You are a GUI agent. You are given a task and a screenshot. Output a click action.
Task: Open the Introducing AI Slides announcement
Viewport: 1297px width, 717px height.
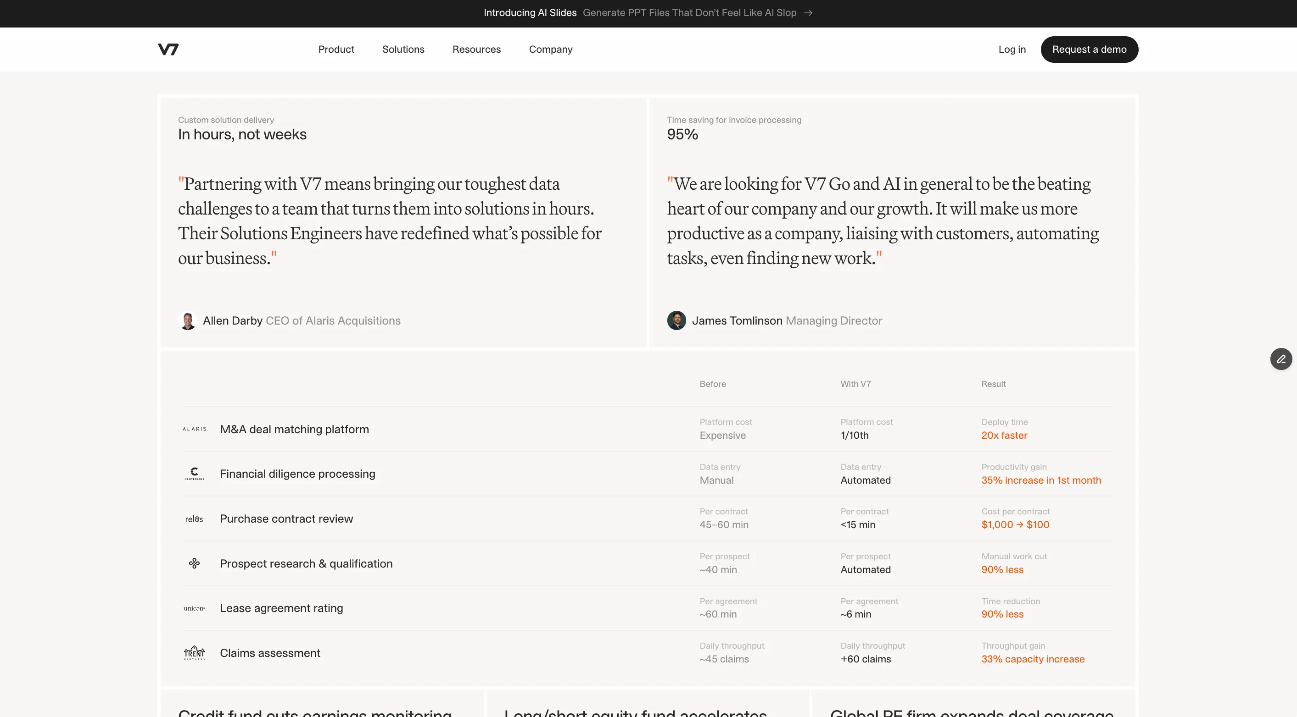click(530, 13)
